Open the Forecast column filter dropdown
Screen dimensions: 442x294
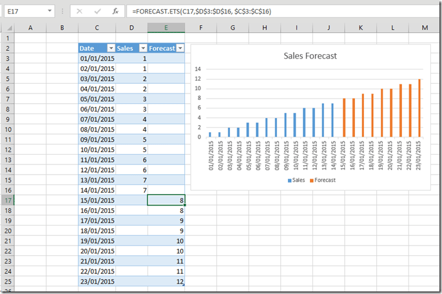[180, 48]
